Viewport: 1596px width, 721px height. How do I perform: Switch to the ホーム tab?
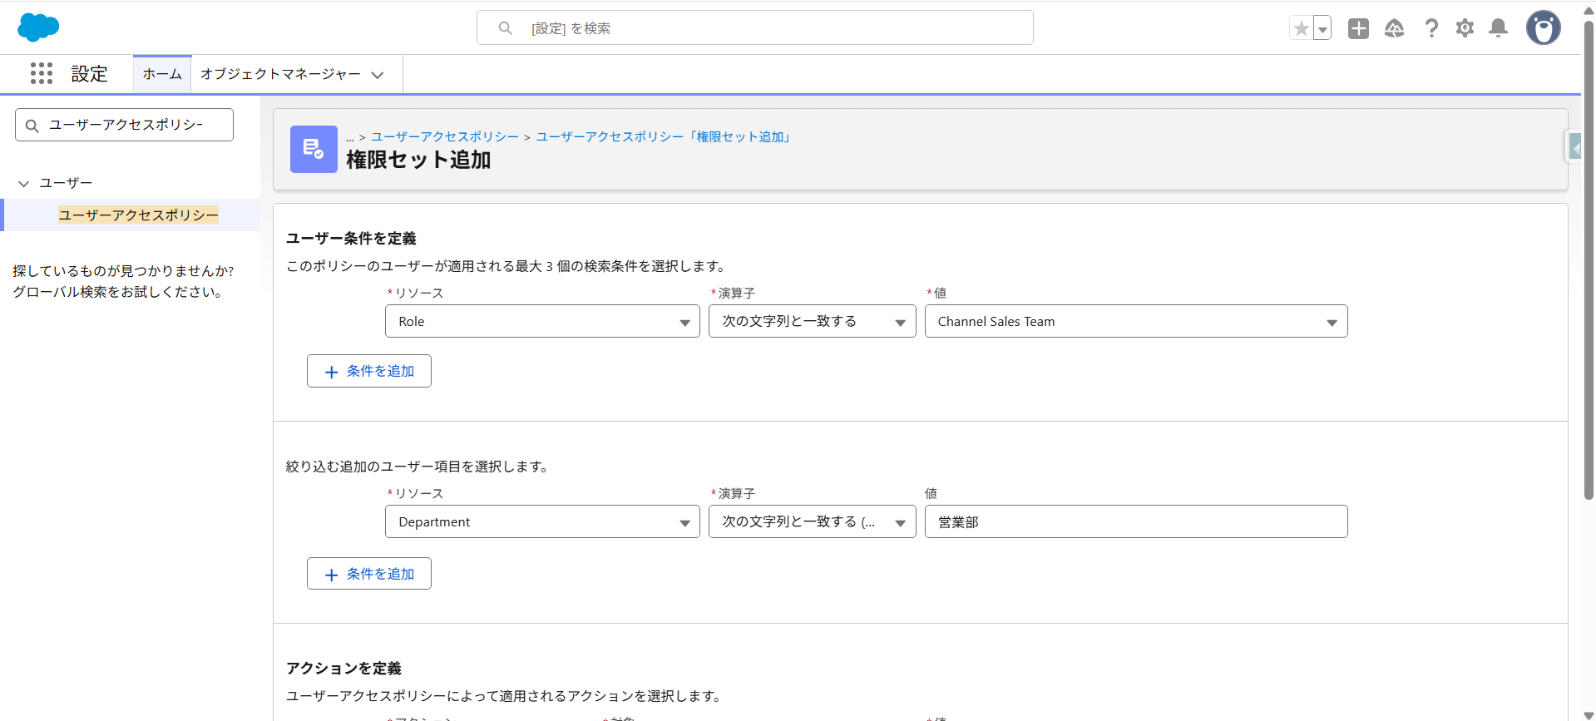coord(162,74)
